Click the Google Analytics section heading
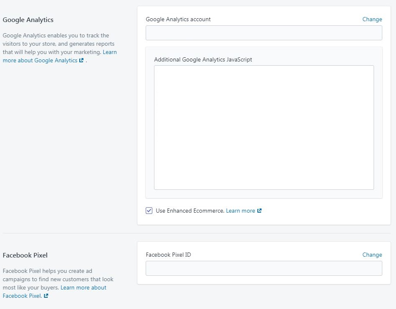This screenshot has width=396, height=309. 28,20
